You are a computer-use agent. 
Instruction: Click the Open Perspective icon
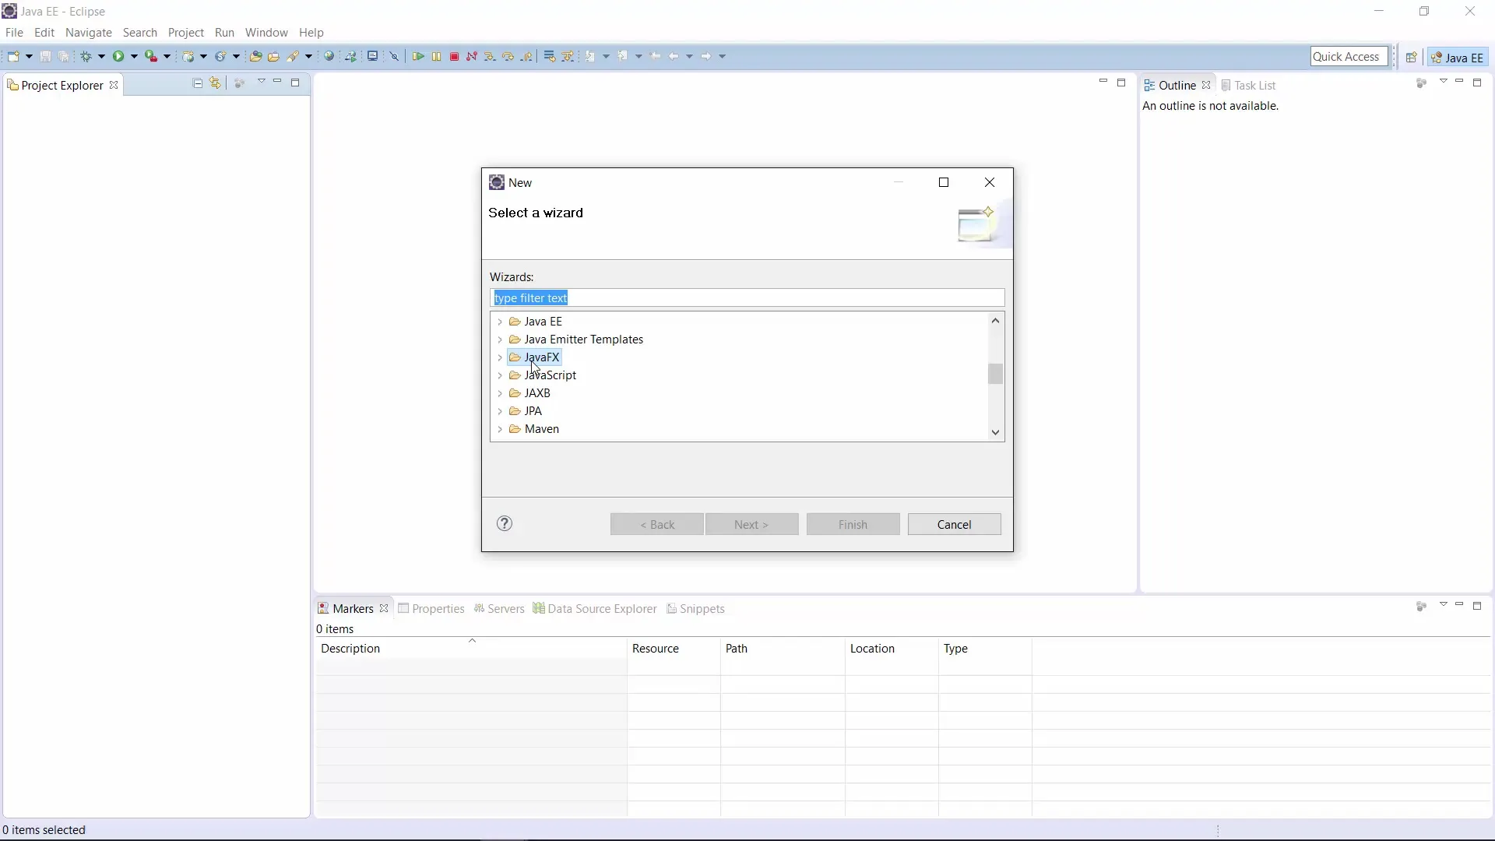[x=1411, y=57]
